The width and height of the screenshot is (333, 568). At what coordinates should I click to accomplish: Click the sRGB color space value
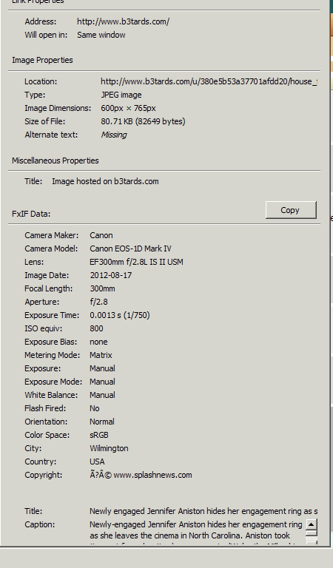(x=99, y=435)
